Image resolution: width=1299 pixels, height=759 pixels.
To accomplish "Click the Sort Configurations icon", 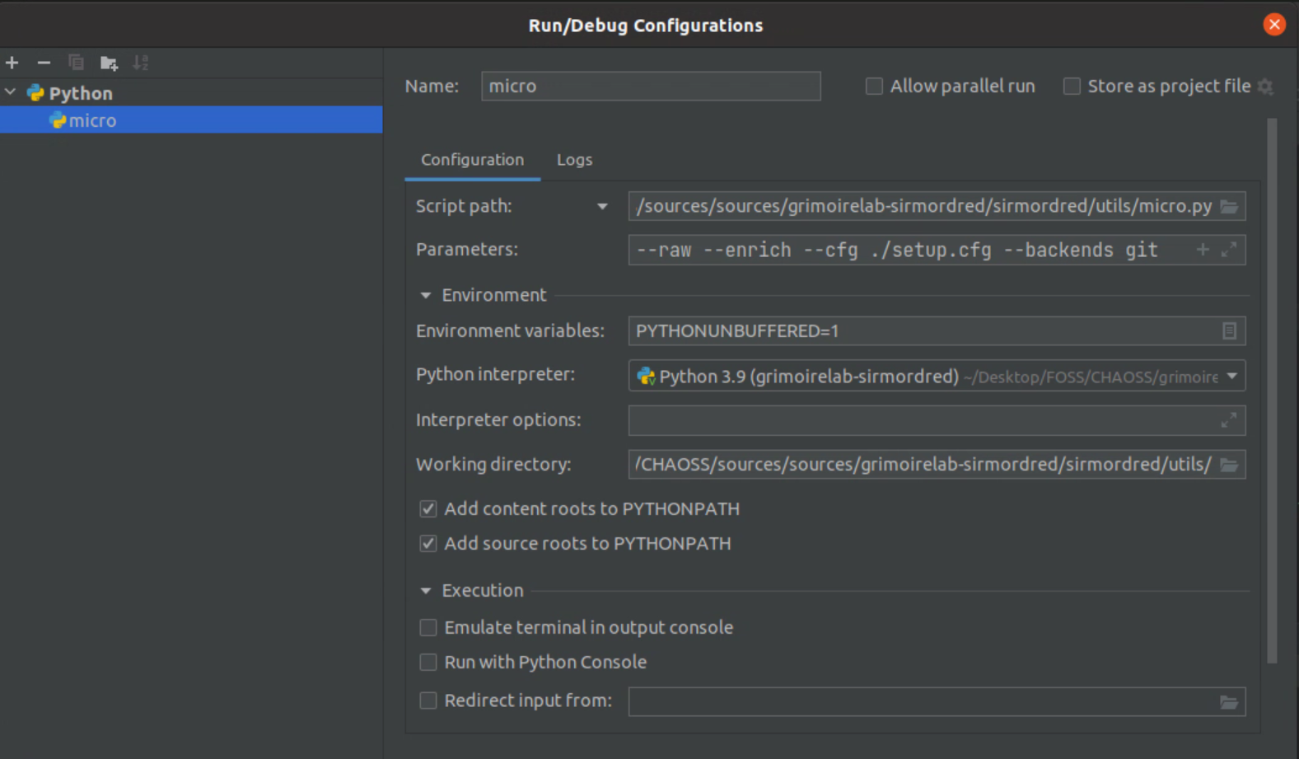I will (x=141, y=63).
